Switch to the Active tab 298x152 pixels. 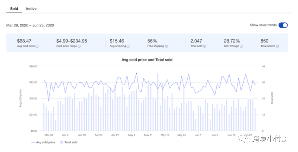coord(31,9)
